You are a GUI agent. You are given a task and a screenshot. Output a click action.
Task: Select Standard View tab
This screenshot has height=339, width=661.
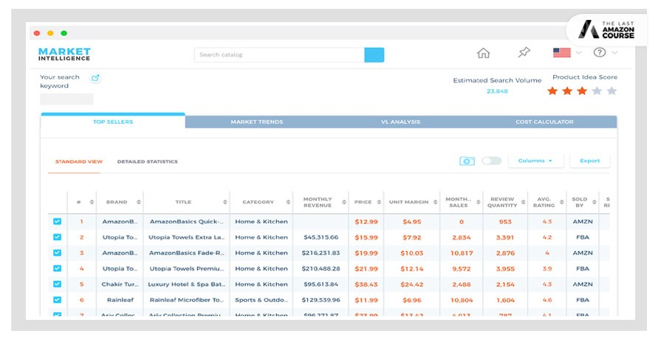tap(79, 161)
